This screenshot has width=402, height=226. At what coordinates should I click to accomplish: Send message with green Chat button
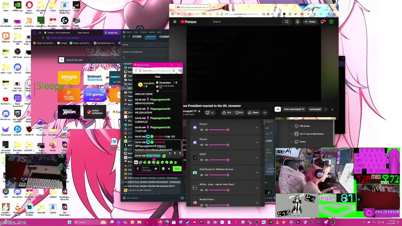click(x=177, y=169)
